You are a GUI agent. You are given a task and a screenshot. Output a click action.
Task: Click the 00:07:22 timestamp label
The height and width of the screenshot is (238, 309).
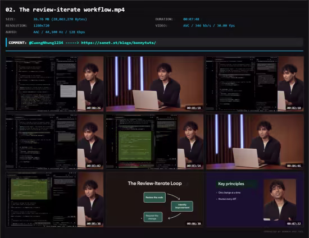pos(294,223)
